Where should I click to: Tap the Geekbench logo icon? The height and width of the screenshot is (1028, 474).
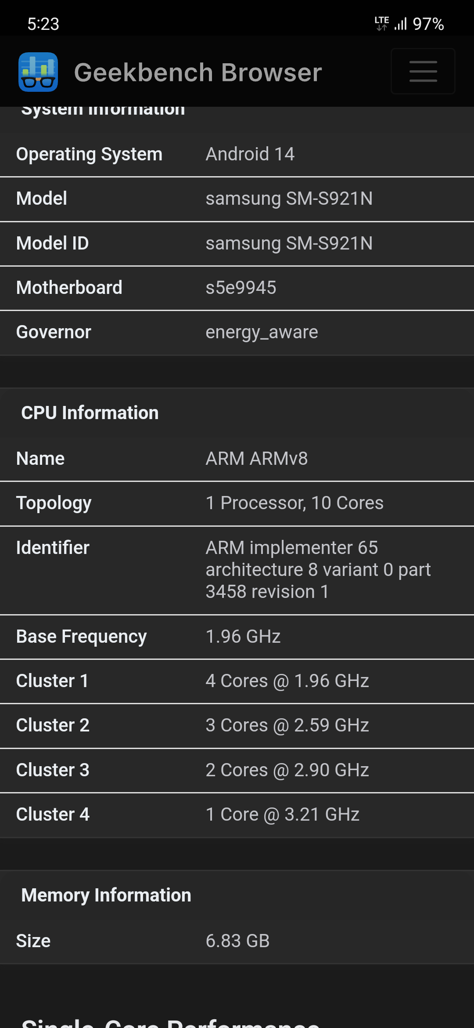[38, 72]
